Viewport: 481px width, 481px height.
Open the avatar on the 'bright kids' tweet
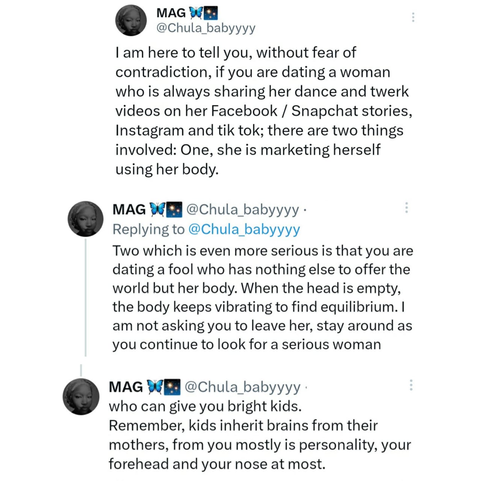(x=81, y=397)
